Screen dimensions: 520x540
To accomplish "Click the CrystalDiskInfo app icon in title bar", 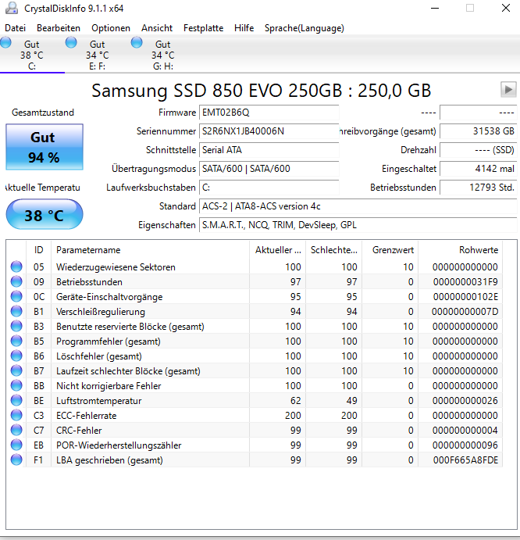I will (12, 8).
